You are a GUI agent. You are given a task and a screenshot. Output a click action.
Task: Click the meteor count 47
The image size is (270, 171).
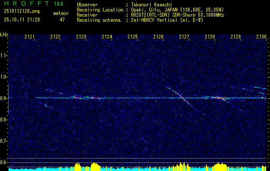[x=62, y=20]
